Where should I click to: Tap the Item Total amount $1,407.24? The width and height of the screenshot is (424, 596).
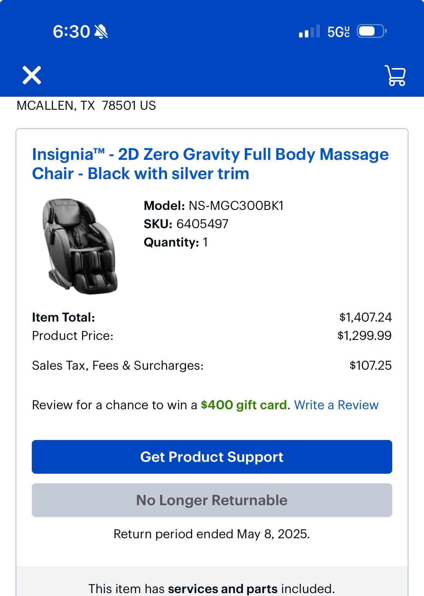click(365, 317)
